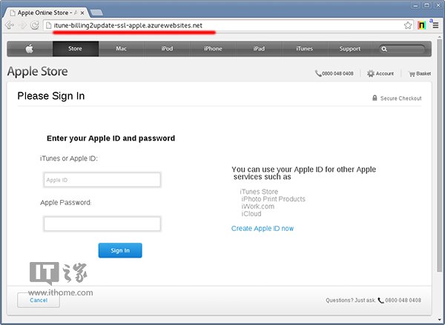Select the Apple Online Store browser tab
Screen dimensions: 445x325
click(x=47, y=13)
